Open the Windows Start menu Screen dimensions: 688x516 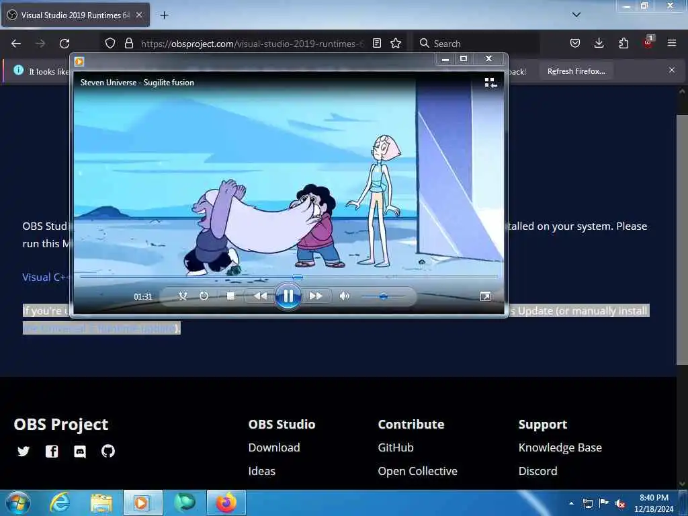coord(18,503)
